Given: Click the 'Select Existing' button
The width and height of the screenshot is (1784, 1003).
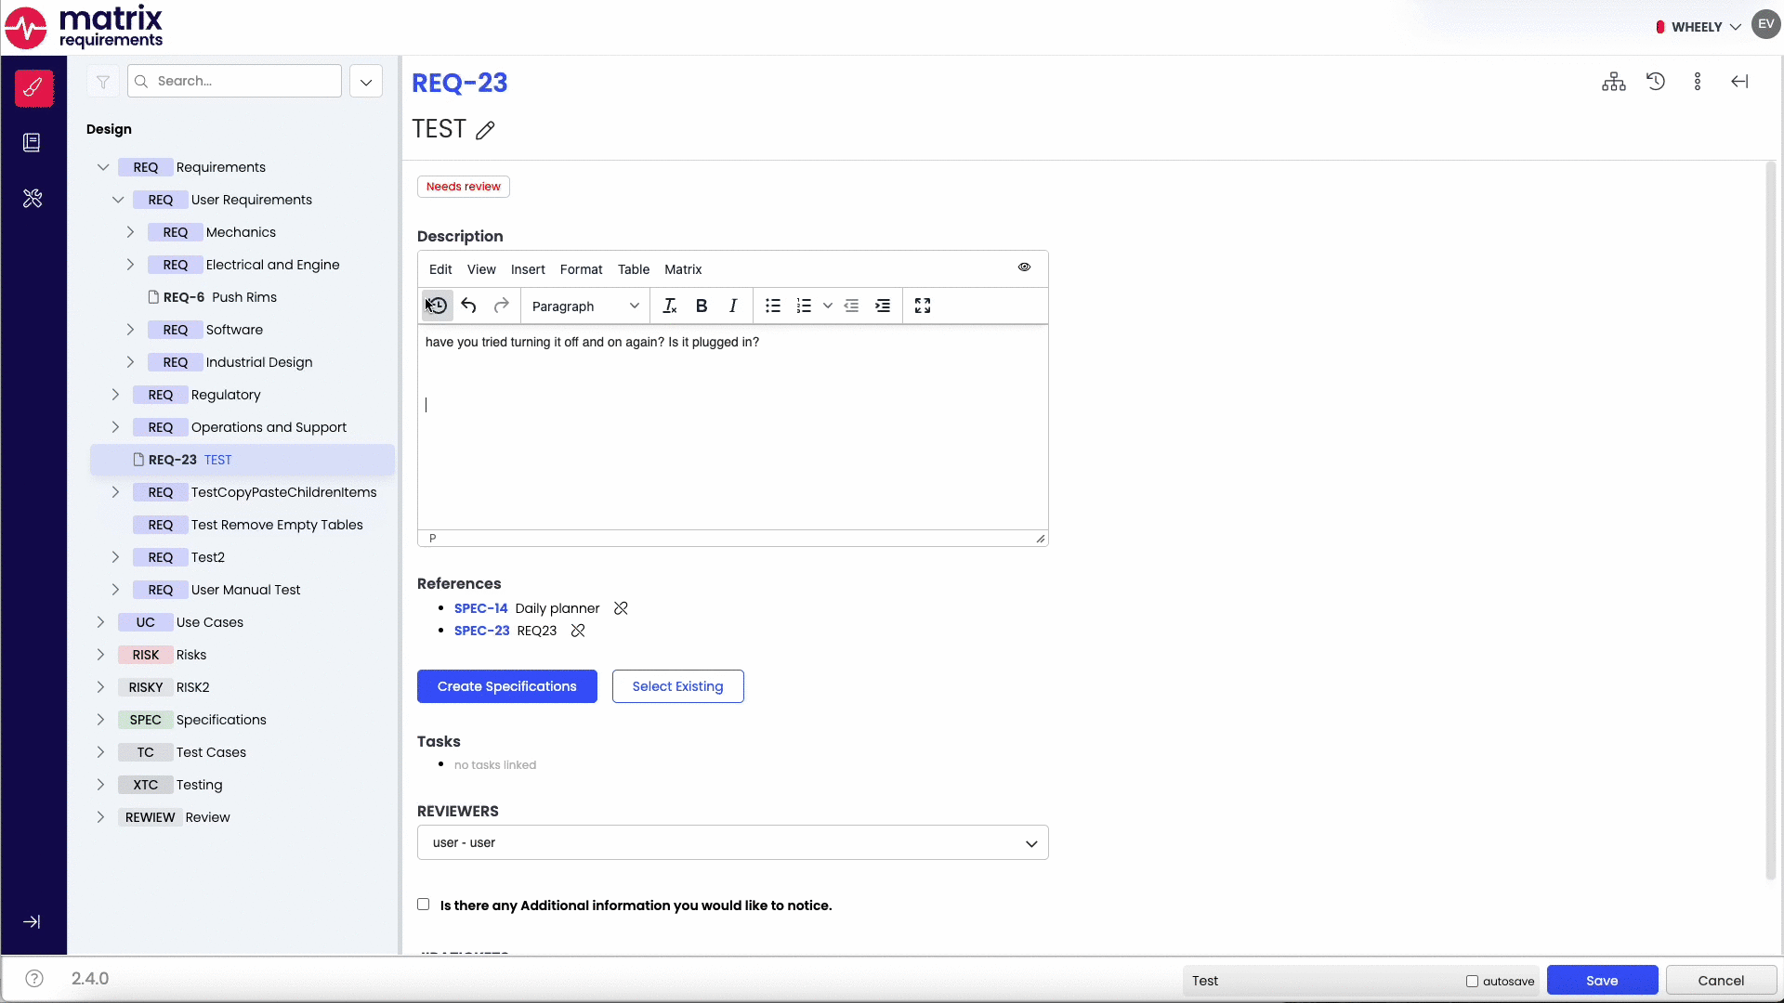Looking at the screenshot, I should tap(681, 685).
